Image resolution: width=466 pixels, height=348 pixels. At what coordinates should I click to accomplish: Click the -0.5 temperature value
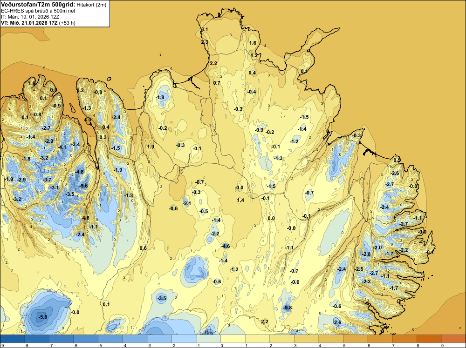click(x=203, y=212)
